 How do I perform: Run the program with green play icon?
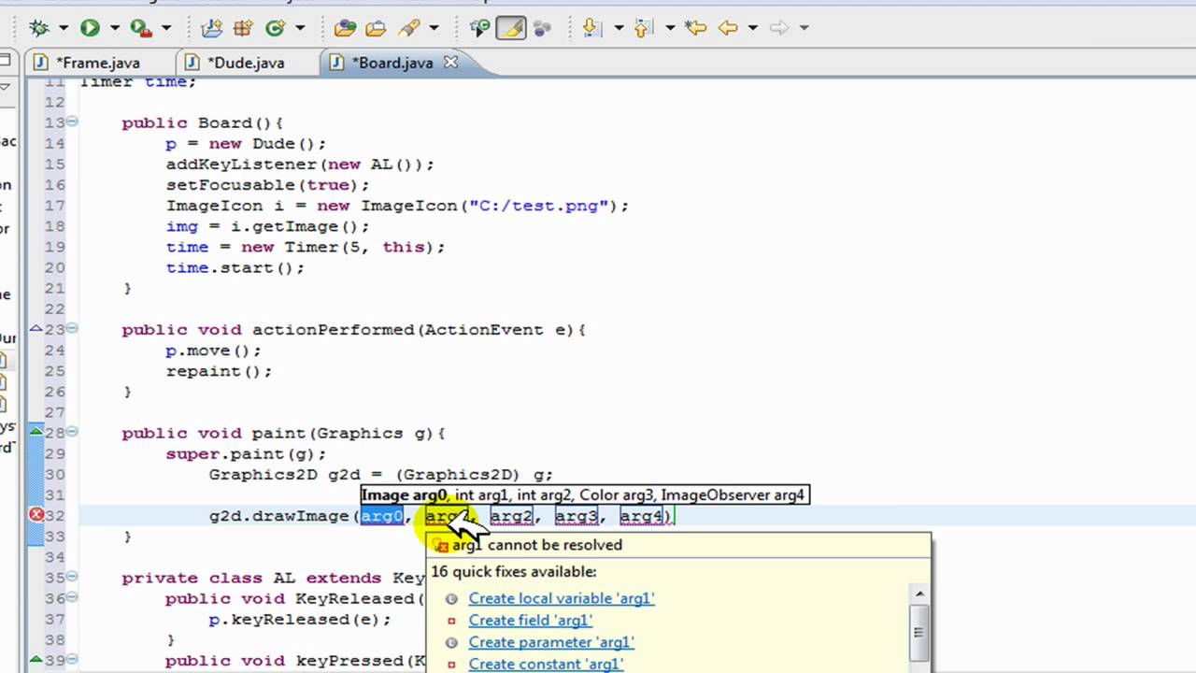pyautogui.click(x=90, y=28)
